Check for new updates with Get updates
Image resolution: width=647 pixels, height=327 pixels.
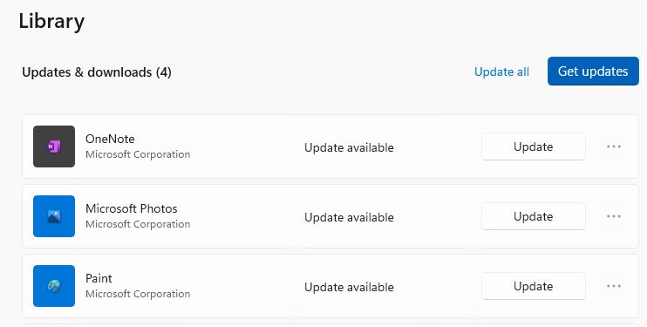(x=593, y=71)
